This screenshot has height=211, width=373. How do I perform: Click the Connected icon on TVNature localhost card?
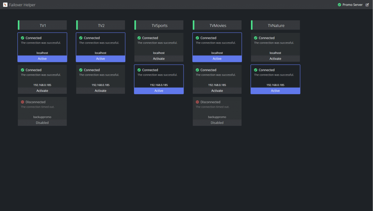point(256,38)
